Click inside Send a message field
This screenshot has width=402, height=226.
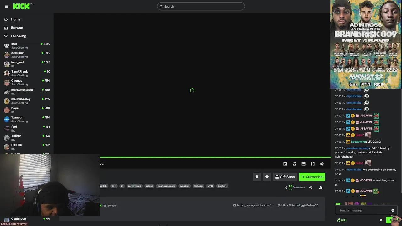click(x=363, y=210)
